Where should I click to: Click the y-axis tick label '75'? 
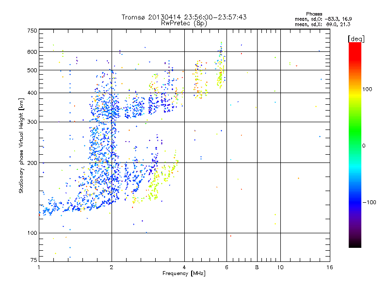click(x=34, y=260)
